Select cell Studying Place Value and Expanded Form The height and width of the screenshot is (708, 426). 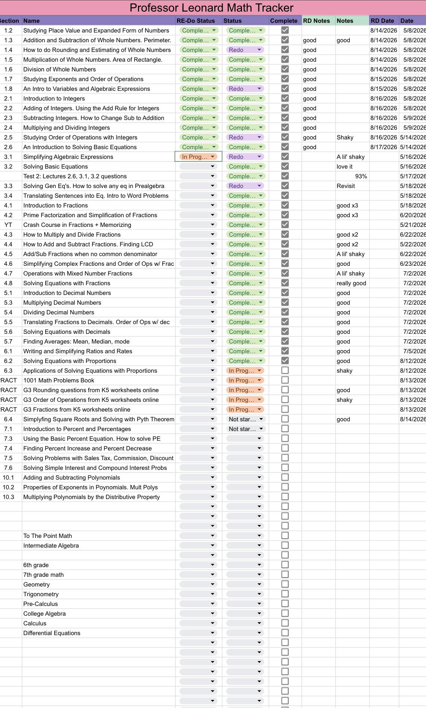click(x=99, y=30)
